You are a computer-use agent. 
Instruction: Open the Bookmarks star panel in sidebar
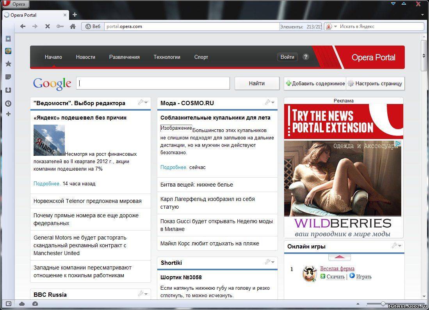8,64
